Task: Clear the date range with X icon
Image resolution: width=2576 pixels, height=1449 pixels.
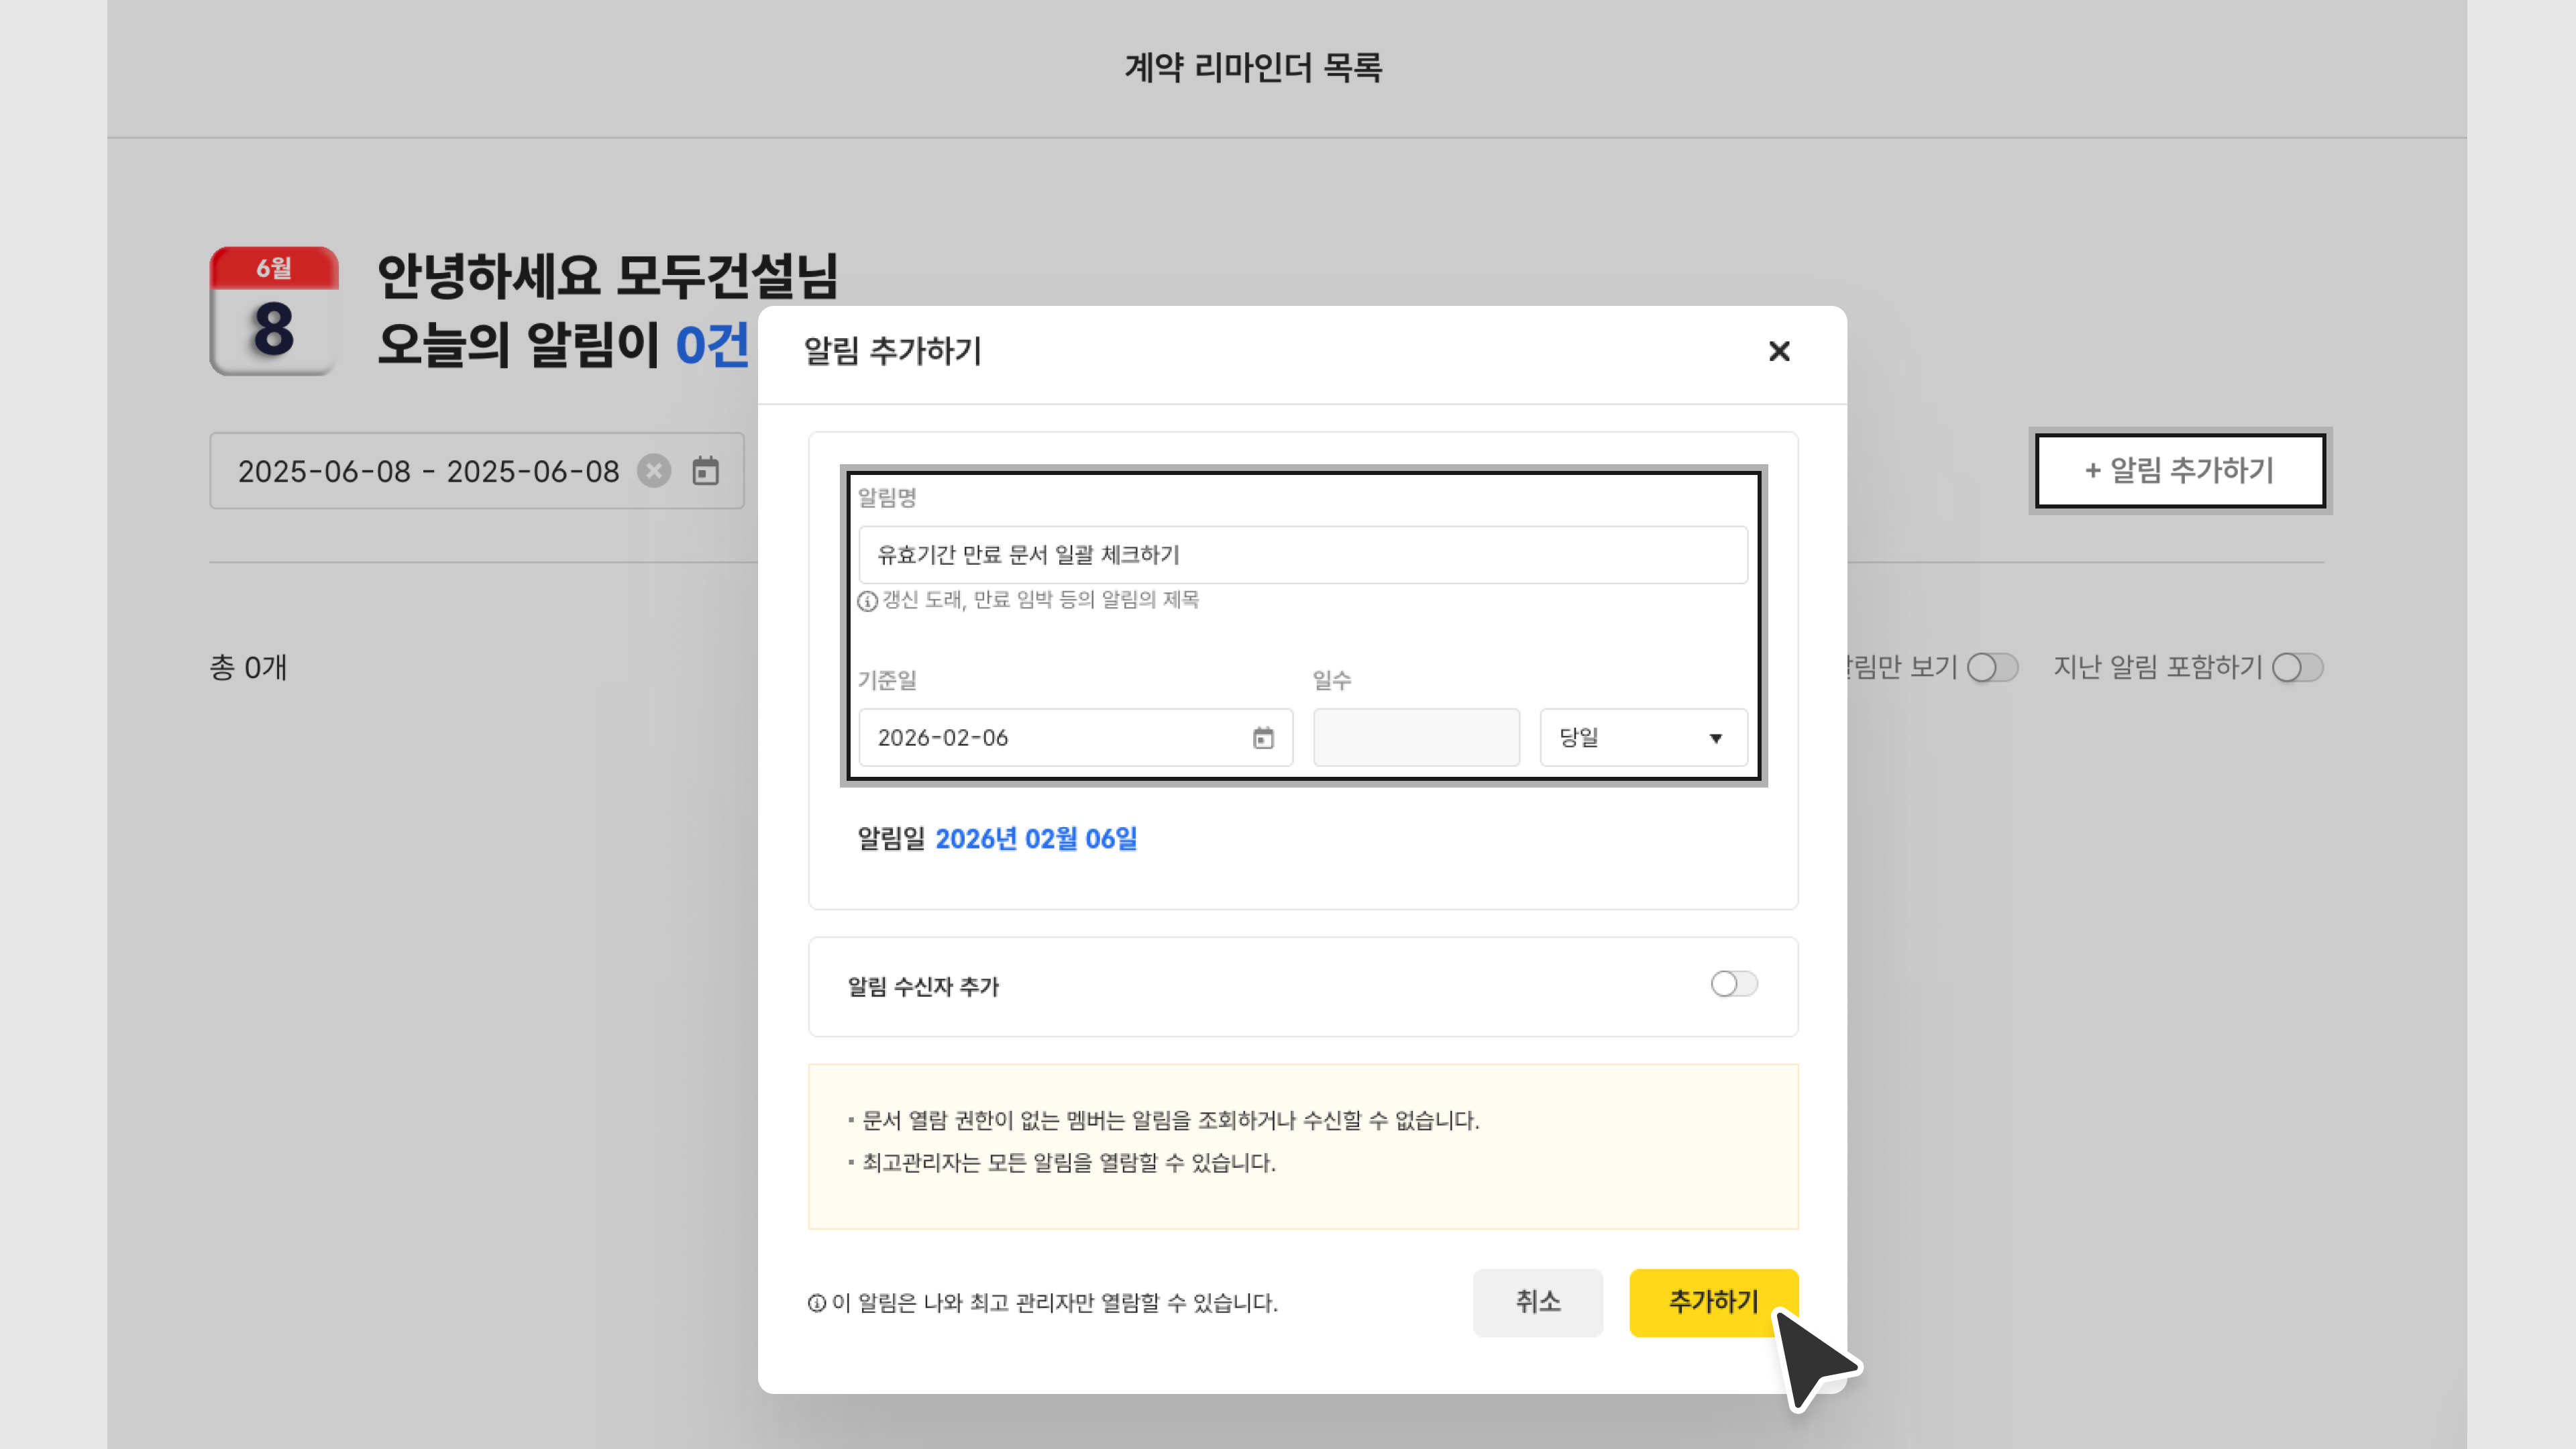Action: (x=654, y=471)
